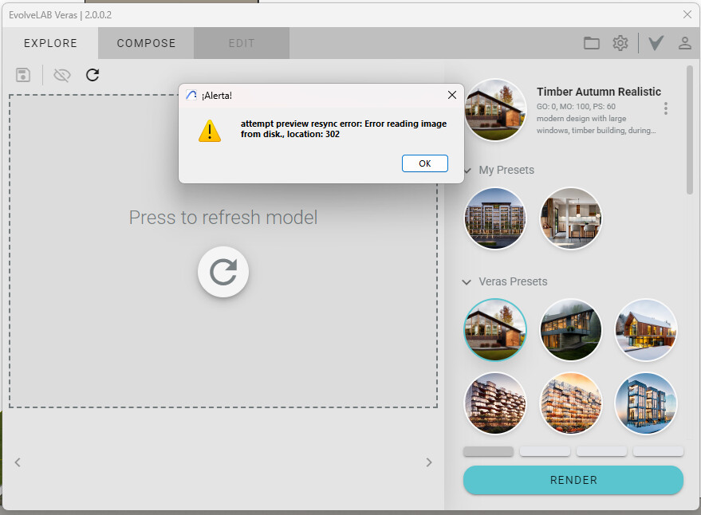This screenshot has height=515, width=701.
Task: Select the red terraced building preset
Action: [495, 403]
